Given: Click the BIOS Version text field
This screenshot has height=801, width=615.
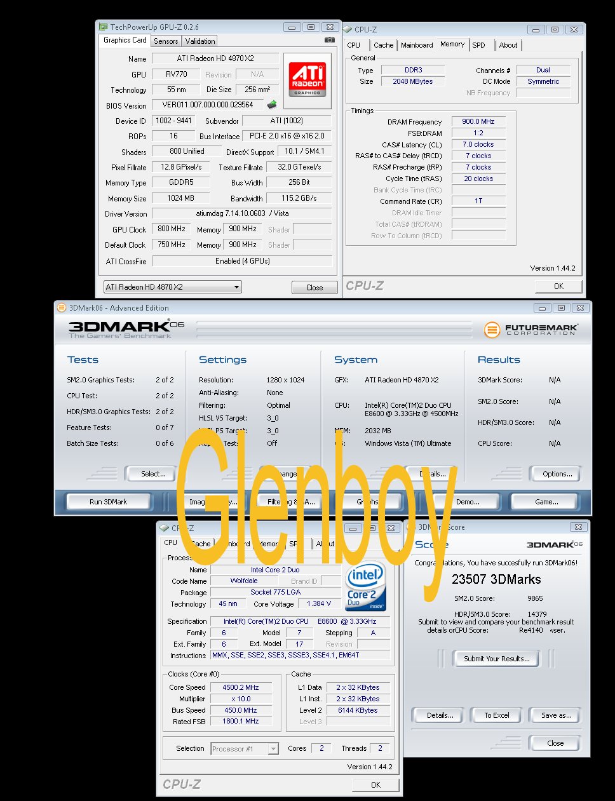Looking at the screenshot, I should click(x=208, y=105).
